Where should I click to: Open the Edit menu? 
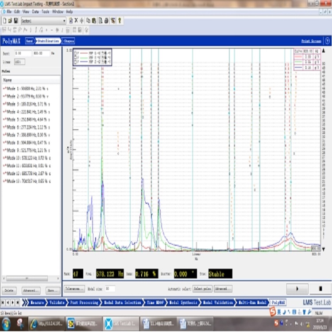click(17, 12)
